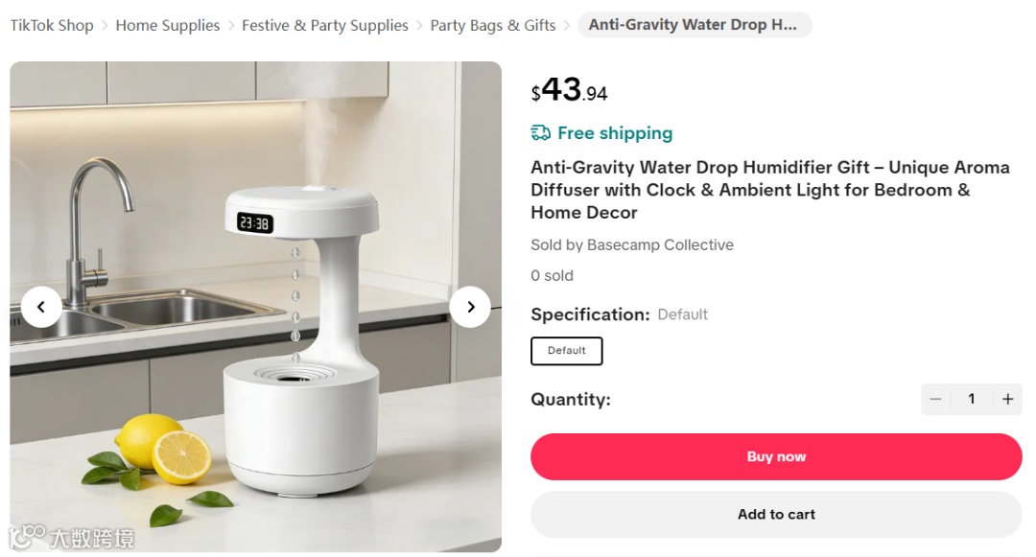Go to Home Supplies category
The width and height of the screenshot is (1036, 557).
tap(168, 25)
